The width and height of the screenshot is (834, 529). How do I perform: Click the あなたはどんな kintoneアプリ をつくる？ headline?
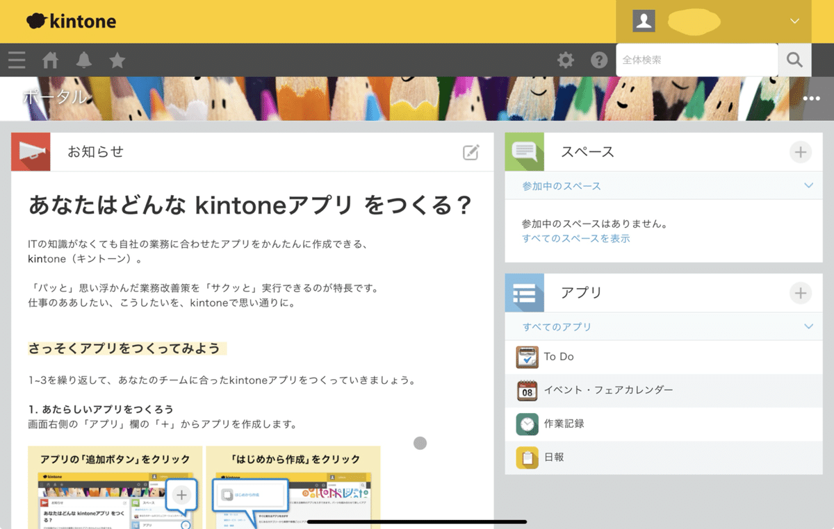tap(250, 205)
